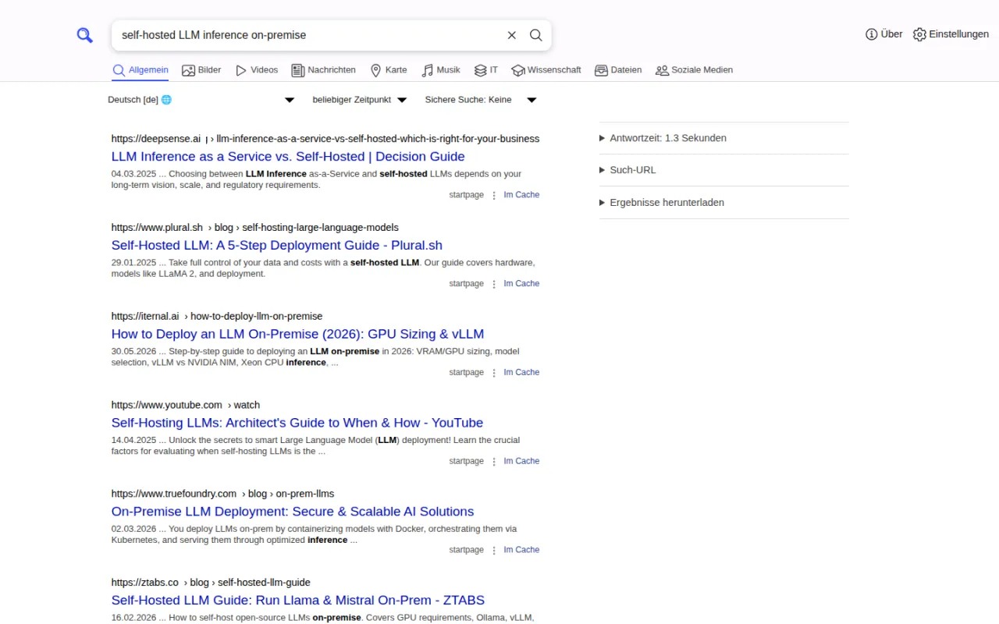Open Einstellungen gear settings
Viewport: 999px width, 624px height.
(951, 34)
